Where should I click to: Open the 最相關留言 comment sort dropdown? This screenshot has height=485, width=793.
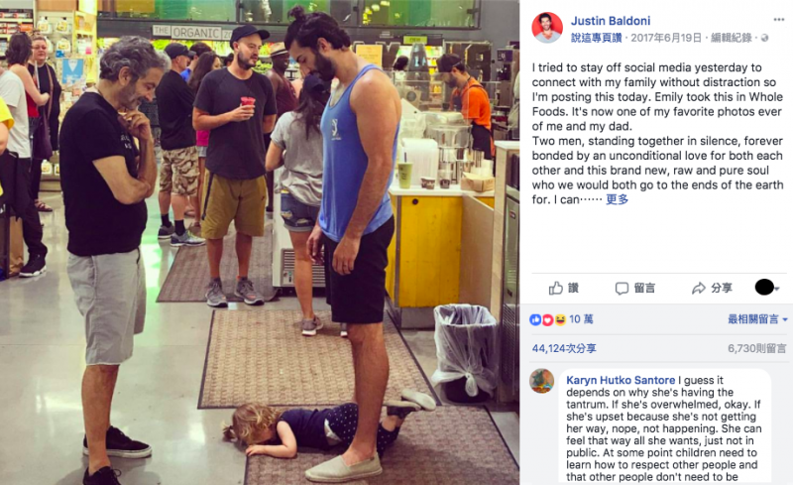(x=757, y=319)
